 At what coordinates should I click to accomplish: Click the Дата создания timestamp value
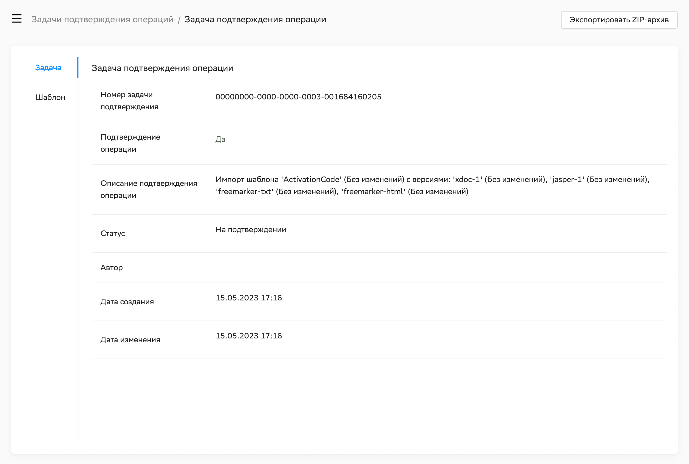249,298
